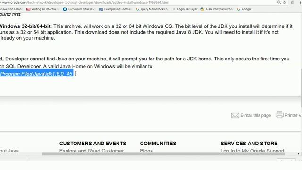Open Explore and Read Customer link
This screenshot has height=170, width=302.
(92, 150)
